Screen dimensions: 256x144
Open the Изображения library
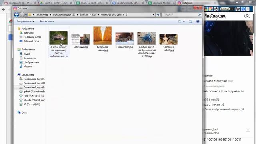29,62
